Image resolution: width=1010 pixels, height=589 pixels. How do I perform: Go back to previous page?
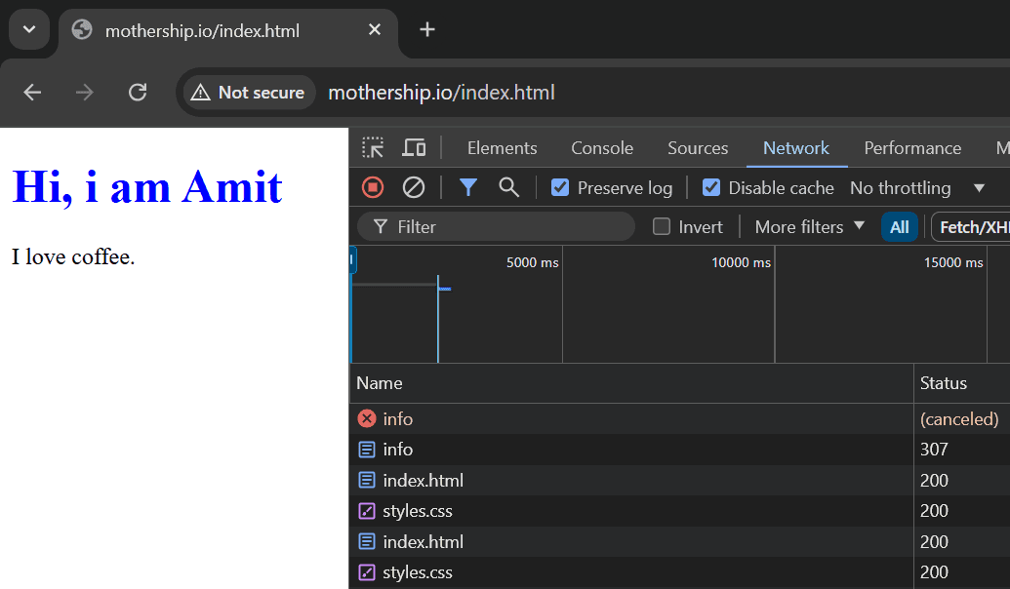32,93
